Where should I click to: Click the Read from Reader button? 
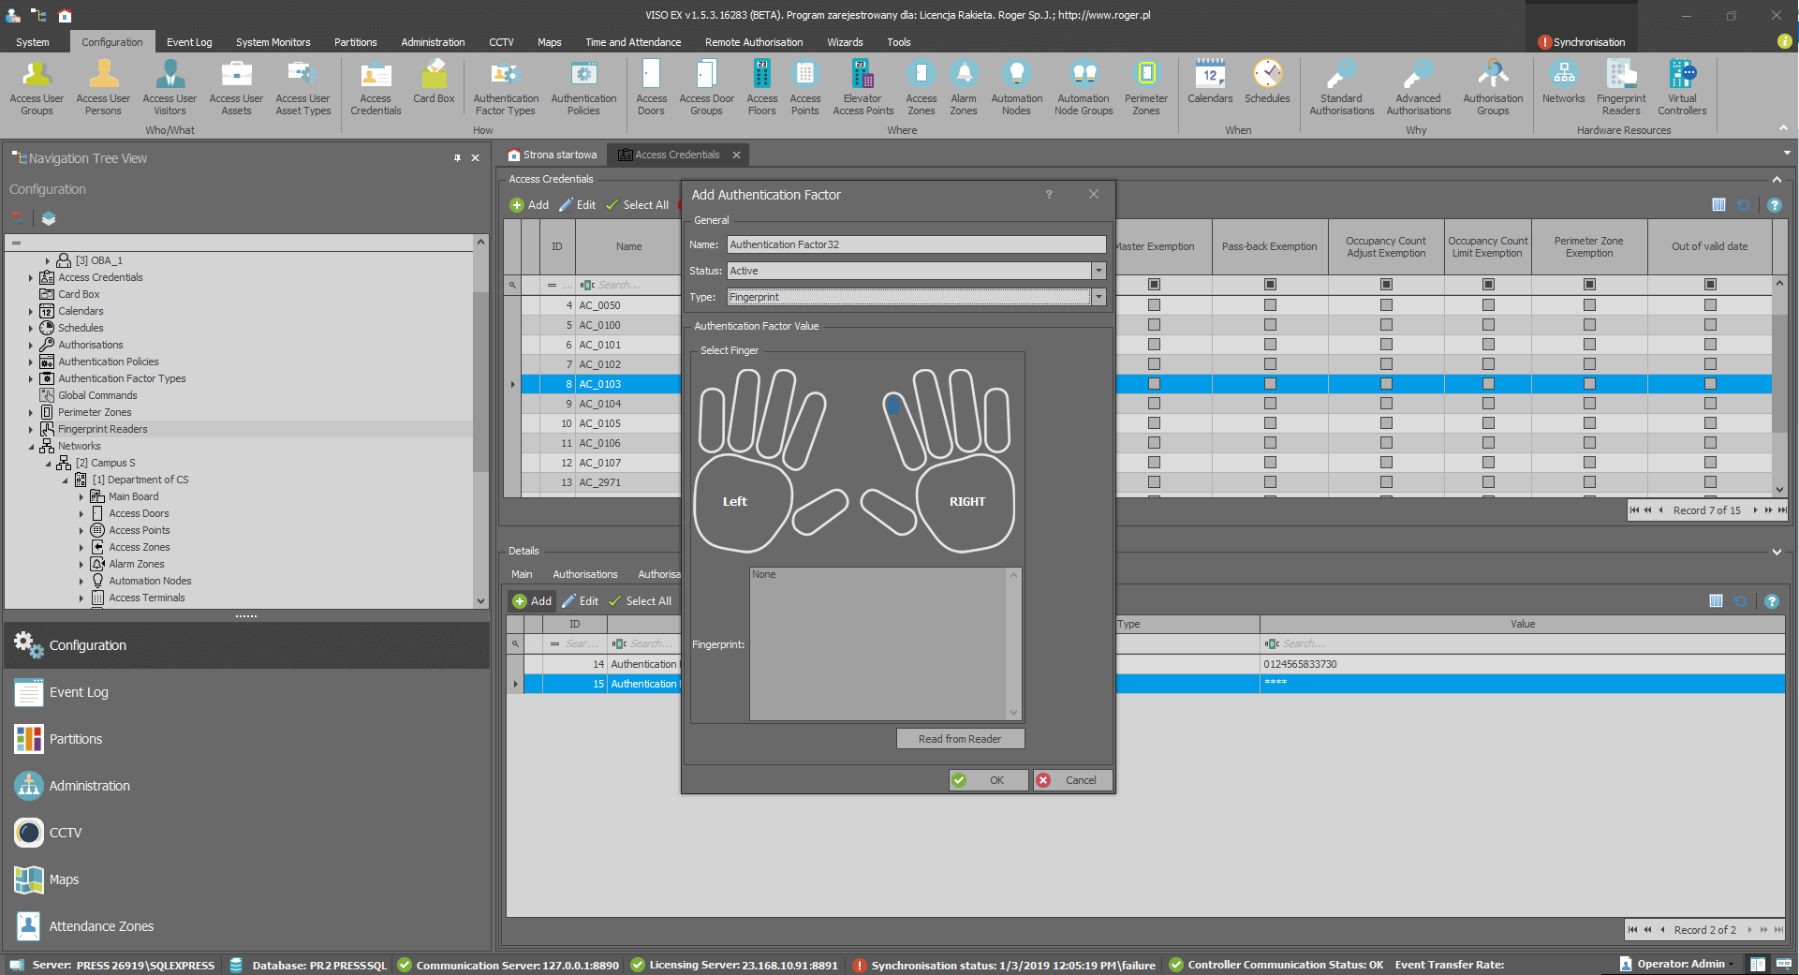[959, 739]
